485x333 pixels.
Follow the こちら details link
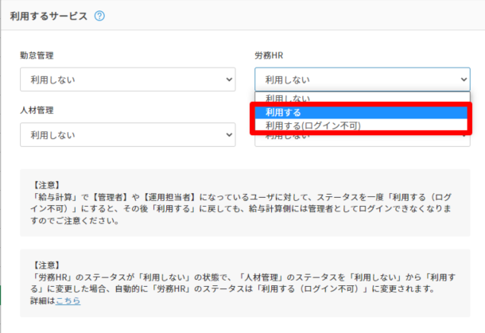(68, 300)
